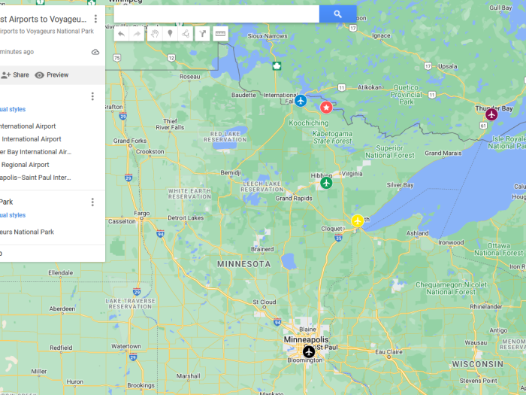This screenshot has height=395, width=526.
Task: Click the green airplane marker near Hibbing
Action: [326, 183]
